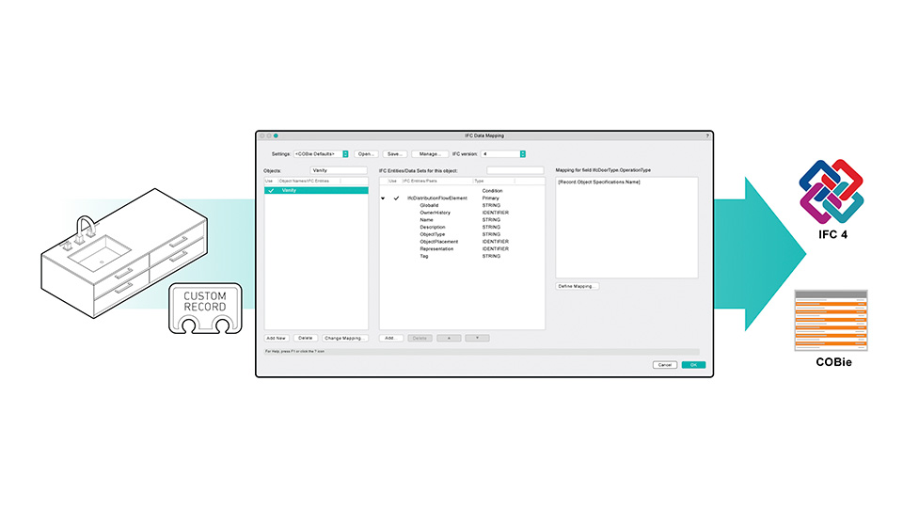Click the Objects search field containing Vanity
This screenshot has width=903, height=508.
tap(338, 170)
